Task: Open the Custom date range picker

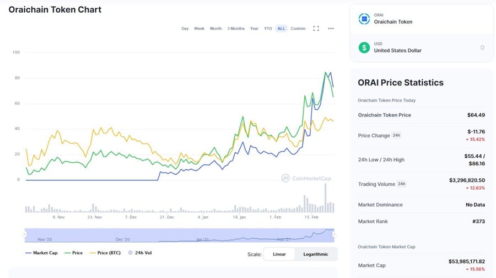Action: point(298,29)
